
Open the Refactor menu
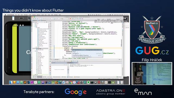point(38,15)
